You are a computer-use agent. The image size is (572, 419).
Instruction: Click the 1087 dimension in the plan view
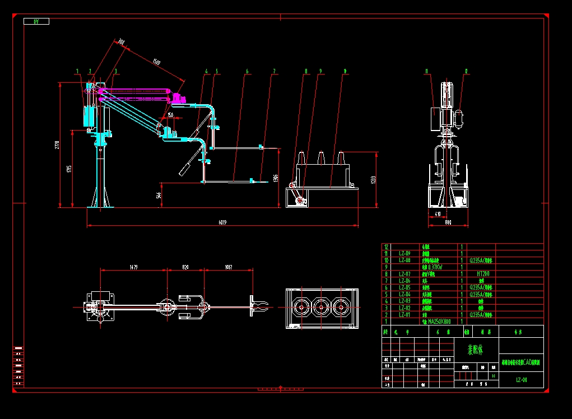click(x=229, y=267)
